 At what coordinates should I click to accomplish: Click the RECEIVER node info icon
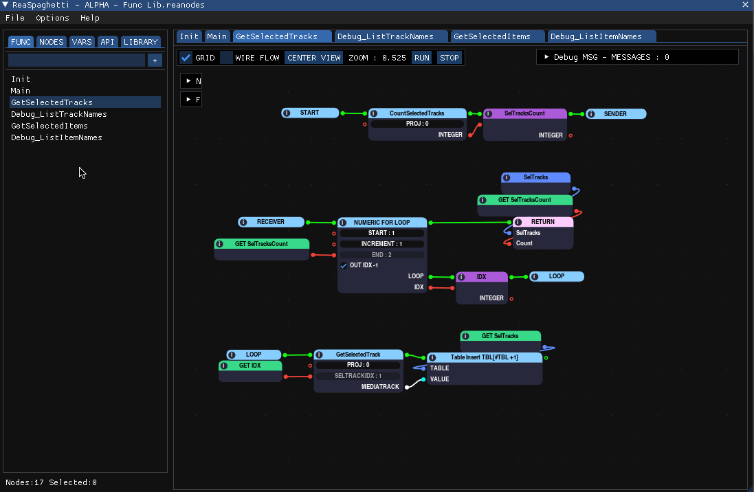pos(243,222)
